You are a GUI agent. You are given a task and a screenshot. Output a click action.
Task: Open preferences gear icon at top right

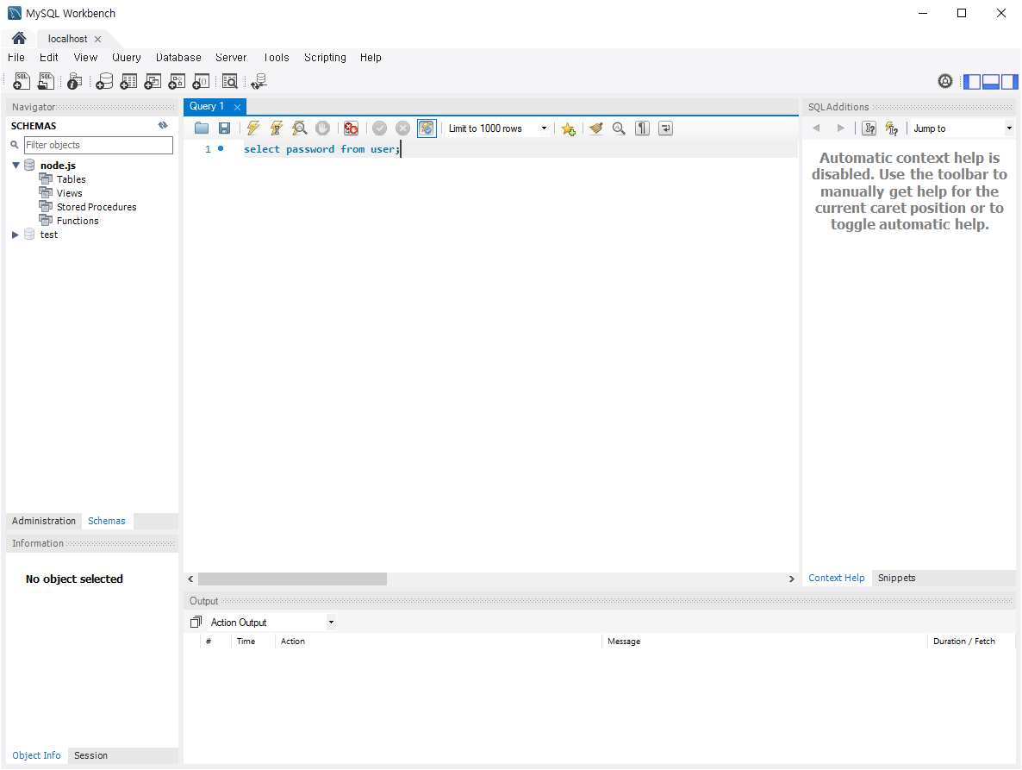click(x=945, y=82)
